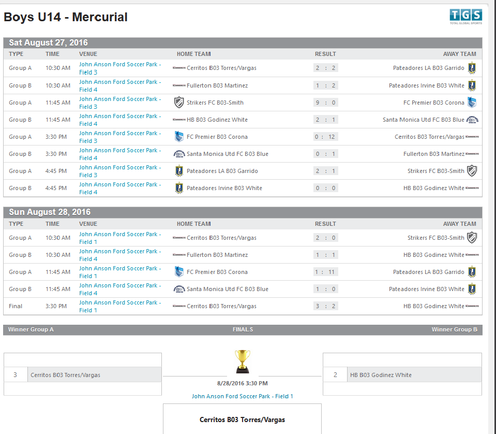Click Pateadores Irvine crest in Saturday 4:45 PM row
This screenshot has height=434, width=496.
[179, 188]
